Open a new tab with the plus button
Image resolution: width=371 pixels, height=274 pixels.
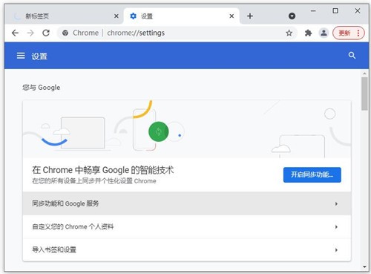(250, 16)
